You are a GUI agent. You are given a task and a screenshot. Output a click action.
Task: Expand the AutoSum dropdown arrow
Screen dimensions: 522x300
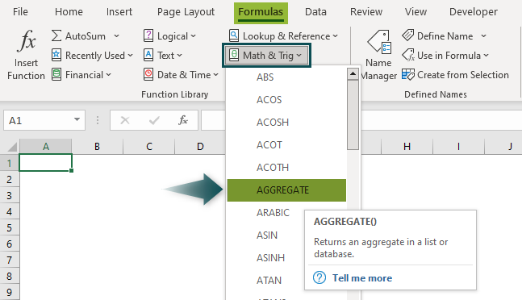click(x=116, y=35)
